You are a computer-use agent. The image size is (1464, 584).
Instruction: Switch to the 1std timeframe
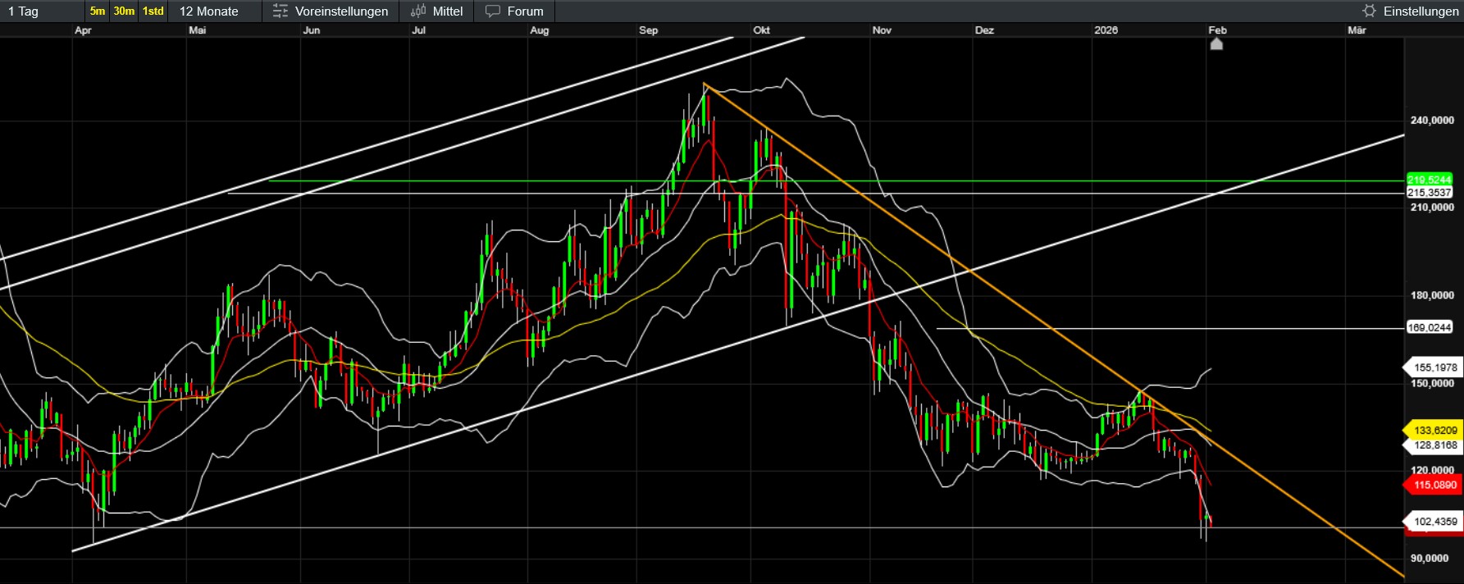pyautogui.click(x=153, y=11)
